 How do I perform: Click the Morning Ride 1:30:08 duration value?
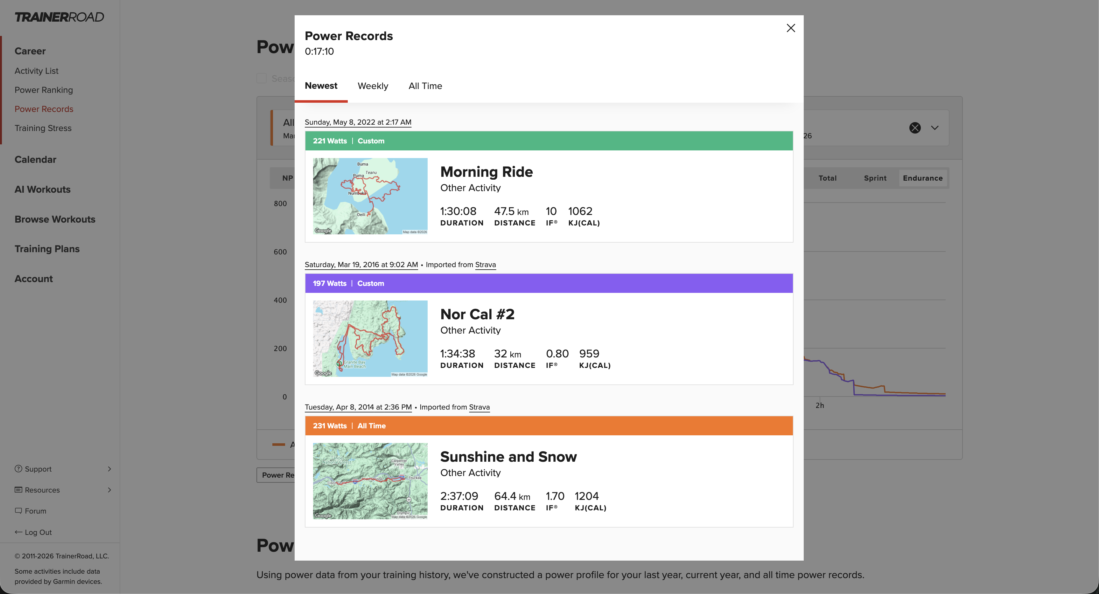point(458,211)
